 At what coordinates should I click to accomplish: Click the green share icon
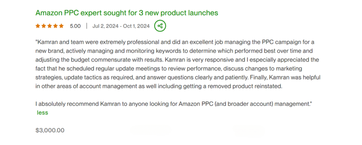[x=160, y=26]
